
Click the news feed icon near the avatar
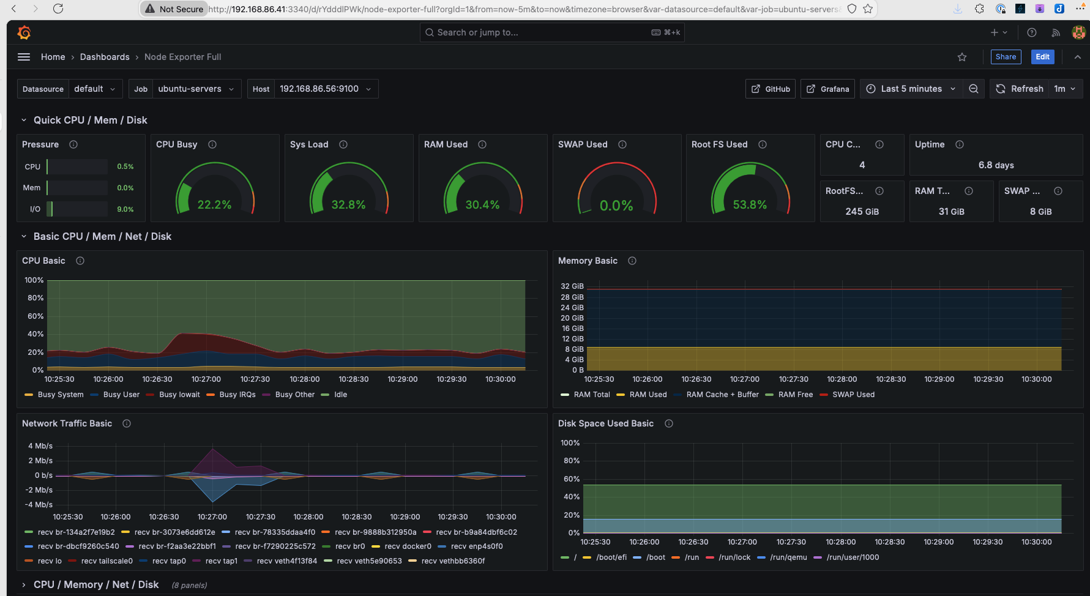[x=1056, y=32]
